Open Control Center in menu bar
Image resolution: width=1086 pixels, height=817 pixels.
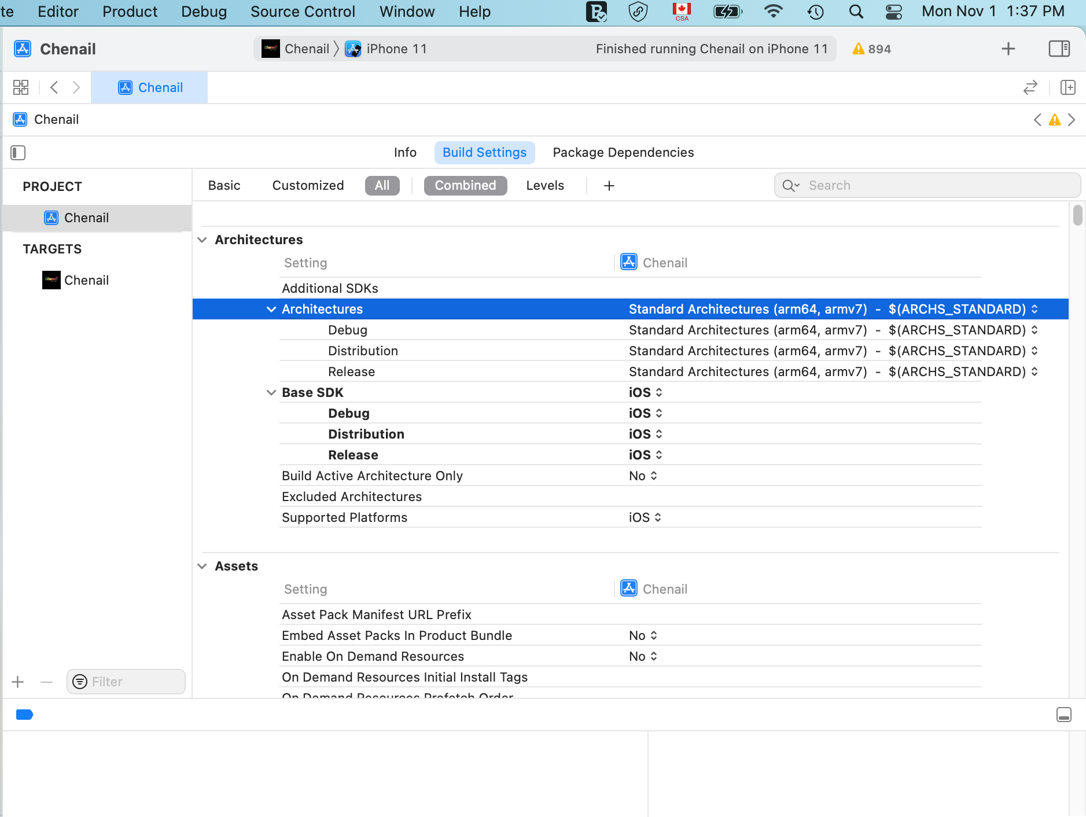[x=893, y=12]
